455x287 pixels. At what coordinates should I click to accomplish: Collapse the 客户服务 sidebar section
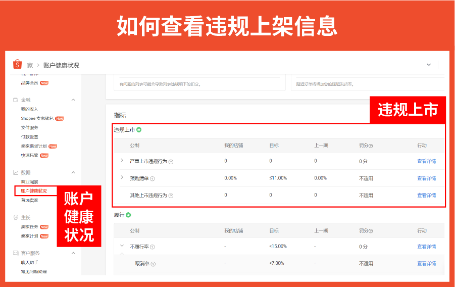[x=73, y=253]
